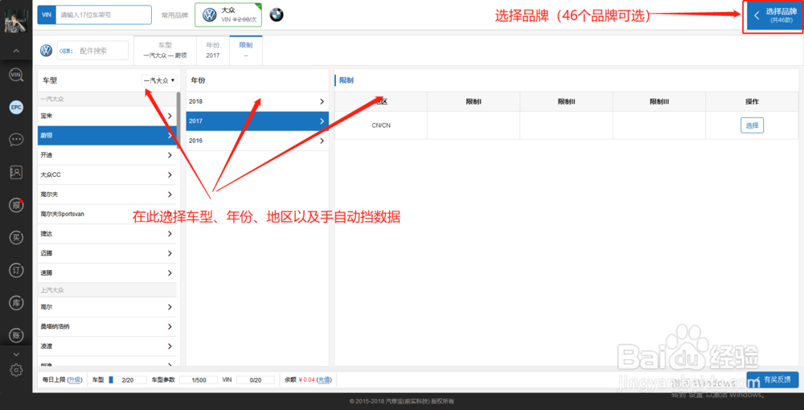This screenshot has width=804, height=410.
Task: Click the 升级 upgrade link
Action: (x=75, y=379)
